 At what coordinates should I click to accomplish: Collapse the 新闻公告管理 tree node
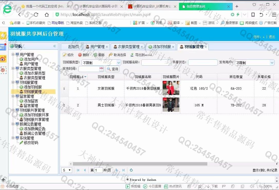tap(13, 124)
